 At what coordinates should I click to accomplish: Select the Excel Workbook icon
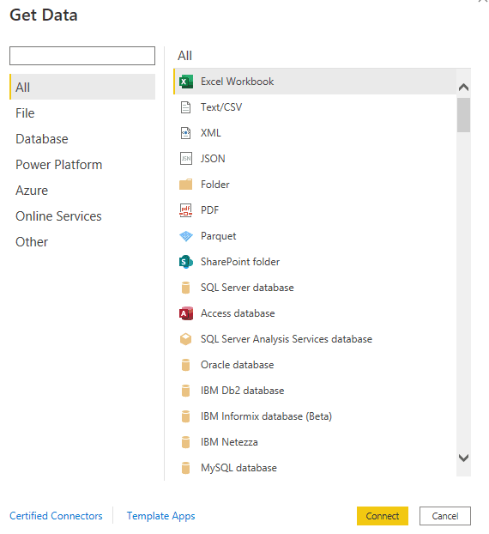tap(186, 82)
